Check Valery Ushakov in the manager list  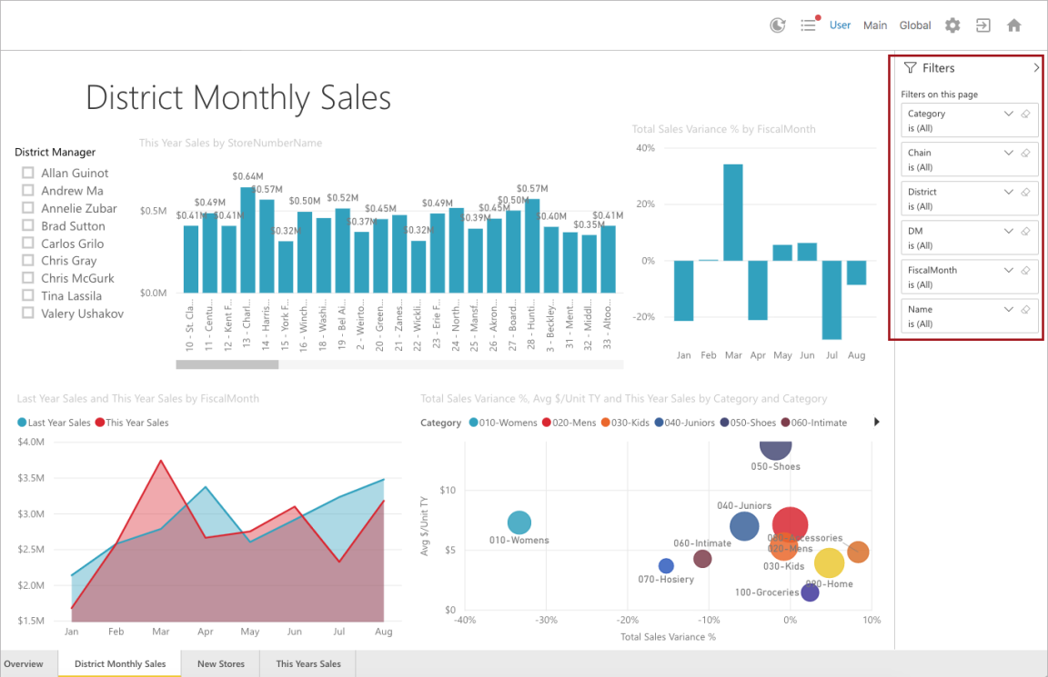point(27,313)
